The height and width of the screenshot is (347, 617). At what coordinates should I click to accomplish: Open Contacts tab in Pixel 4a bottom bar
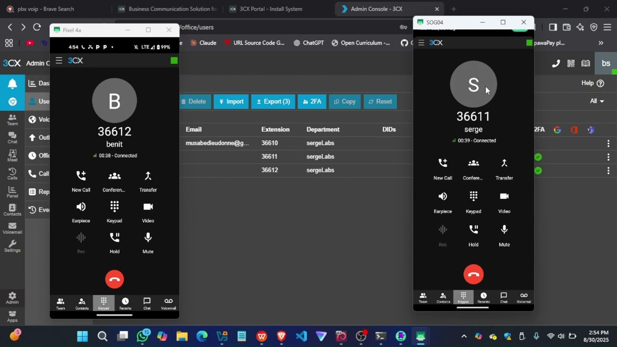pos(82,304)
